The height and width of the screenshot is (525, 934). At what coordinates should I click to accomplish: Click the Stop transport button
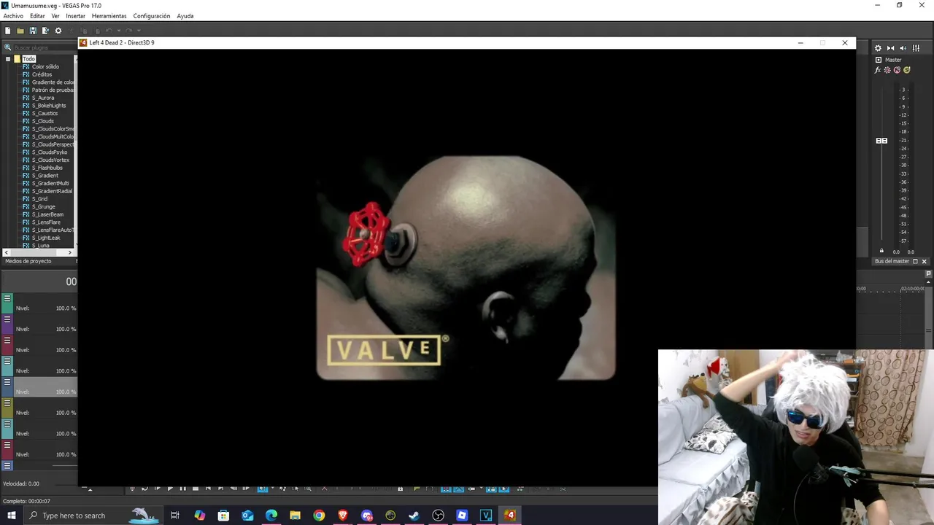195,488
